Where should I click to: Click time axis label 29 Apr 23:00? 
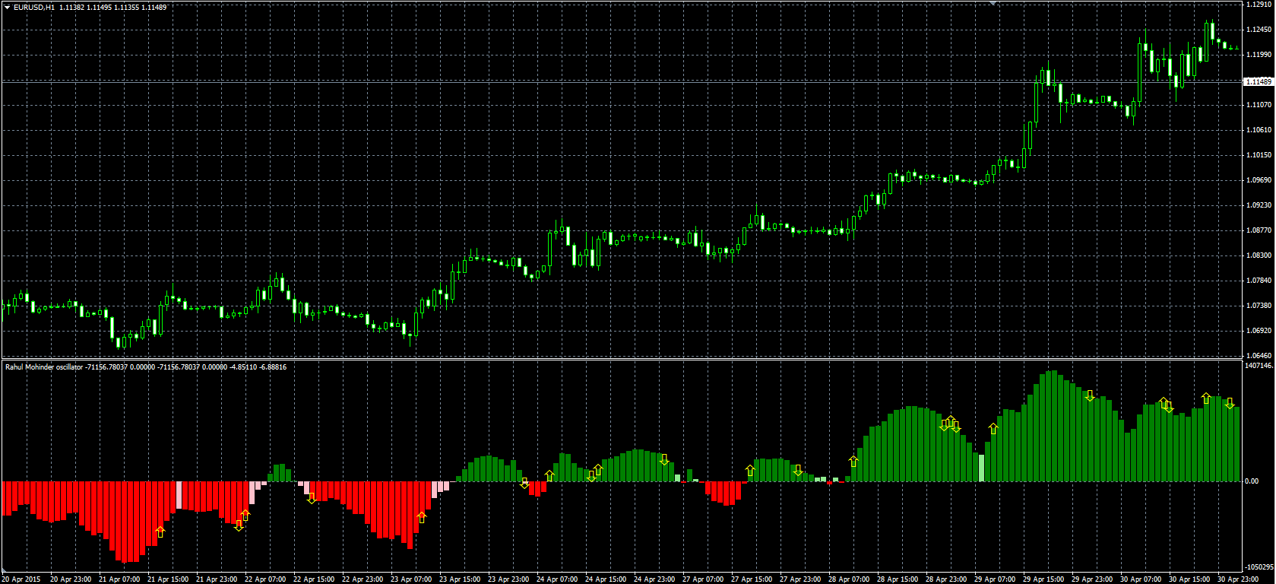coord(1092,579)
